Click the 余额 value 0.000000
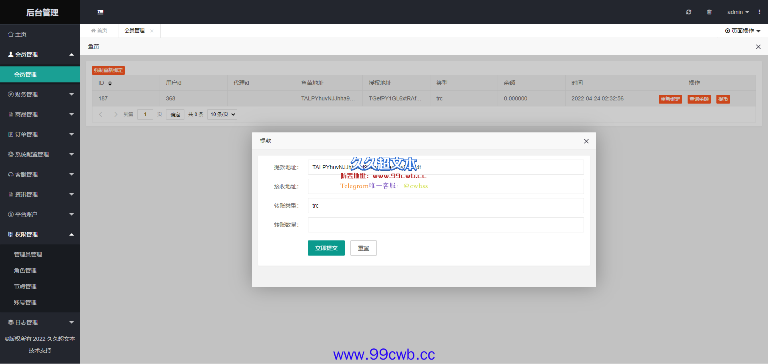The width and height of the screenshot is (768, 364). pyautogui.click(x=516, y=98)
